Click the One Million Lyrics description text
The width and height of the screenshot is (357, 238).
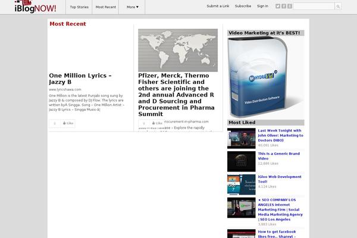(87, 102)
